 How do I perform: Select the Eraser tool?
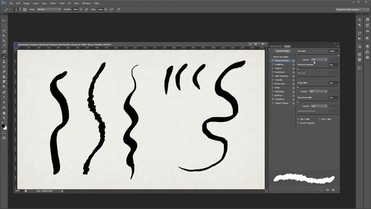tap(4, 71)
